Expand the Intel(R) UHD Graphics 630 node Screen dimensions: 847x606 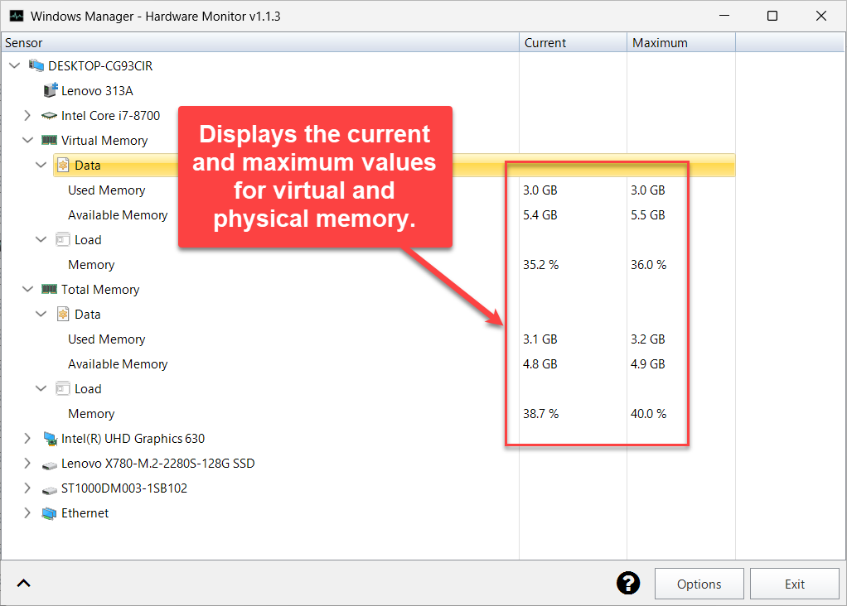[x=27, y=438]
